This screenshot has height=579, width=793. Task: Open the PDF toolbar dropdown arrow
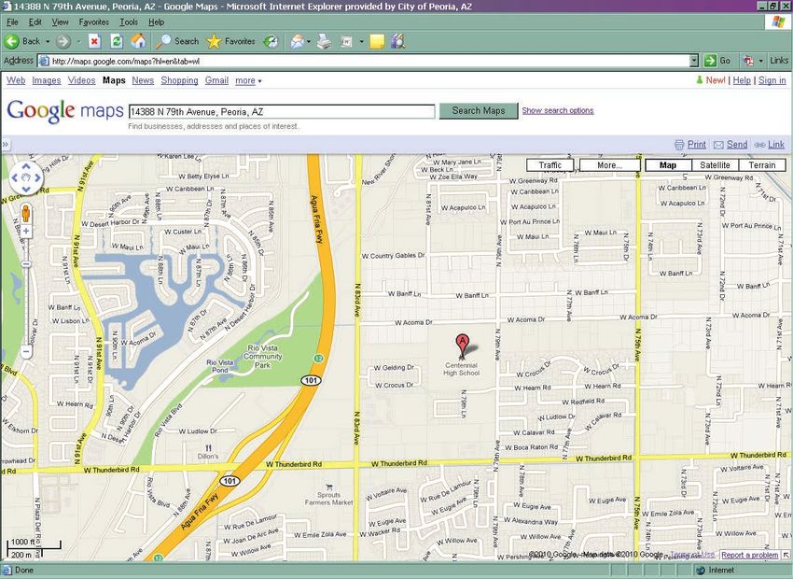click(760, 61)
